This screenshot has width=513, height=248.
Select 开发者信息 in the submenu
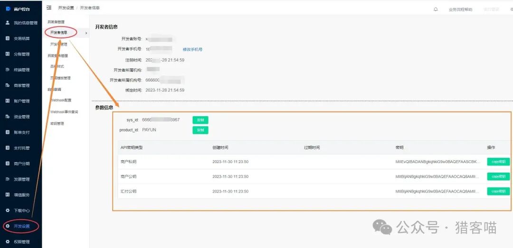59,32
